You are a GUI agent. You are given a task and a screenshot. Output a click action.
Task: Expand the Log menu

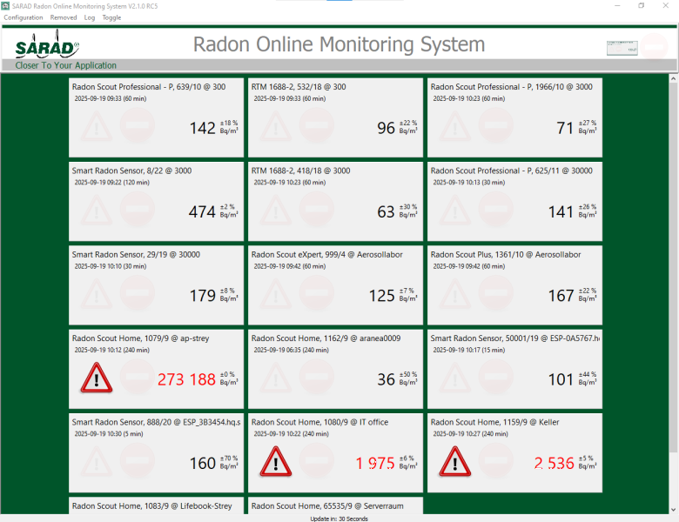click(90, 17)
